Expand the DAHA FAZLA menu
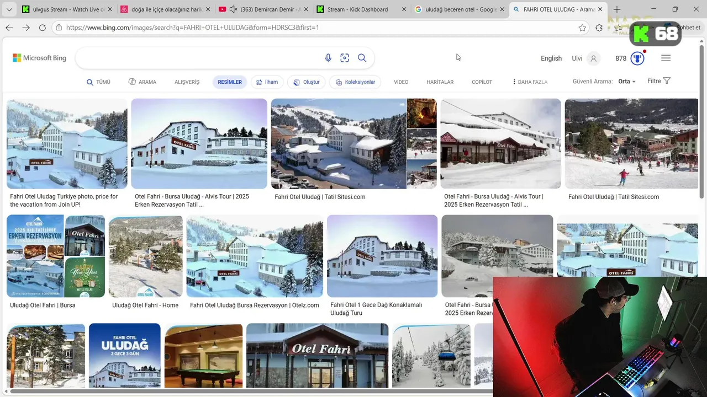 coord(530,82)
